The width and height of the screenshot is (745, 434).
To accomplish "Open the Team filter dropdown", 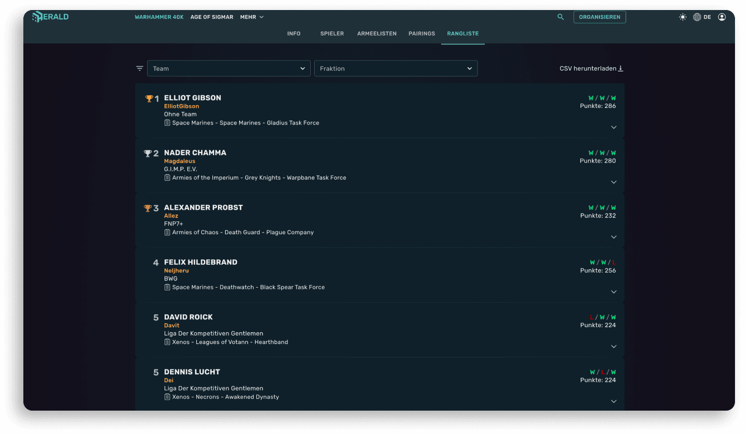I will (x=229, y=68).
